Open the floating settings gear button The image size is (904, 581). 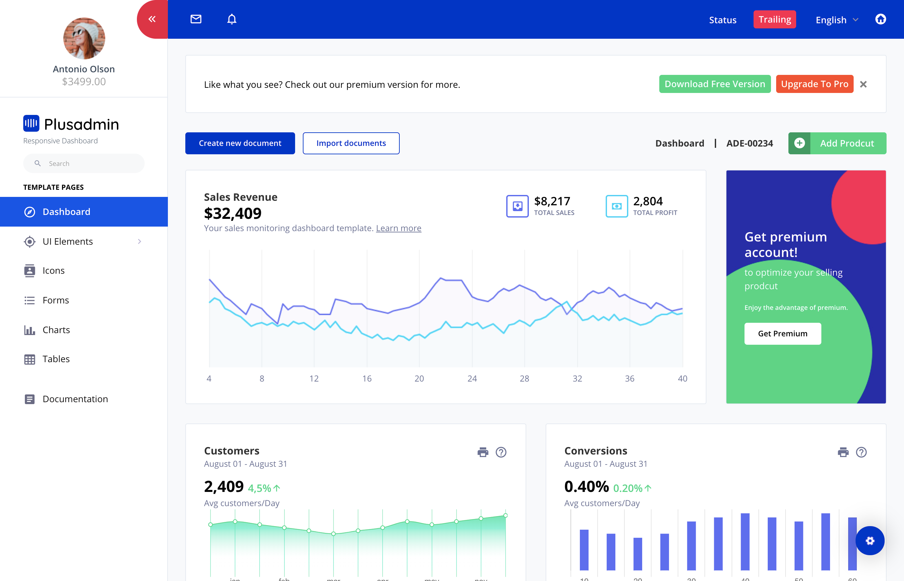point(870,541)
